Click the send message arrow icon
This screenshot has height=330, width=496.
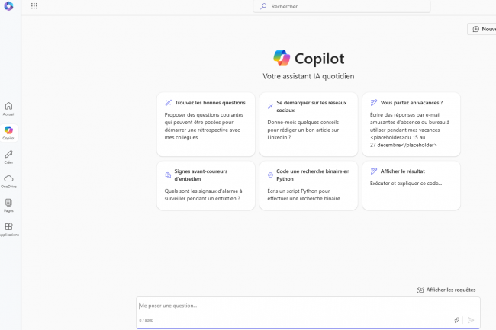coord(471,320)
